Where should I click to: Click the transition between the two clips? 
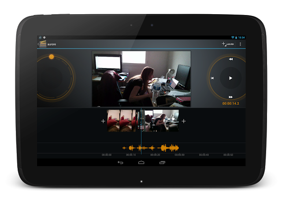[138, 121]
